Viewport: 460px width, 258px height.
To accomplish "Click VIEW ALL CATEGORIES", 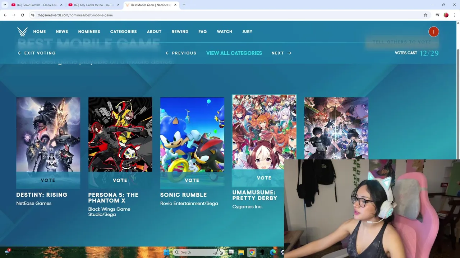I will tap(234, 53).
